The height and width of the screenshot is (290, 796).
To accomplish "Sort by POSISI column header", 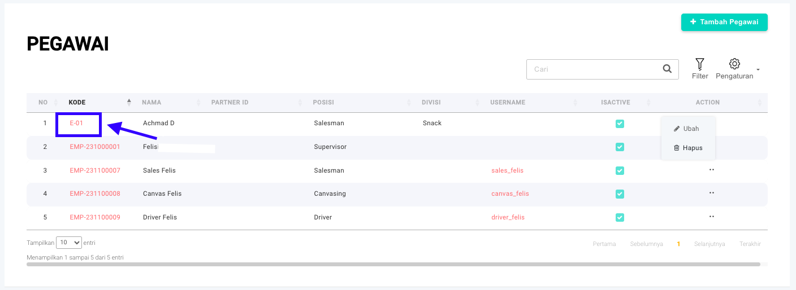I will click(323, 103).
